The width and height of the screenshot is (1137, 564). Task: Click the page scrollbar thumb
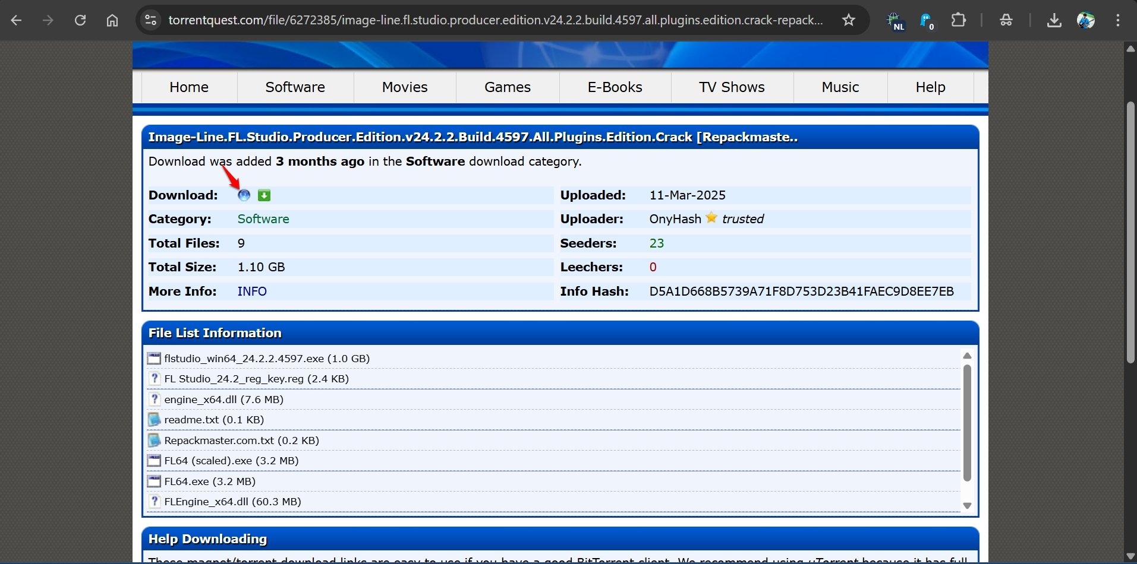pyautogui.click(x=1131, y=232)
